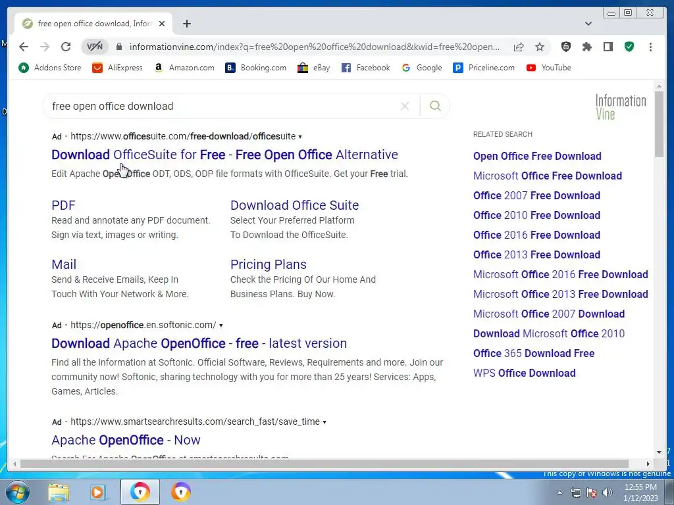Open the browser three-dot menu
This screenshot has height=505, width=674.
click(x=650, y=47)
